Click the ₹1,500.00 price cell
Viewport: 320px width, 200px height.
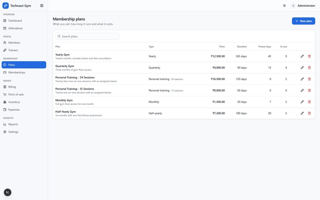coord(218,102)
